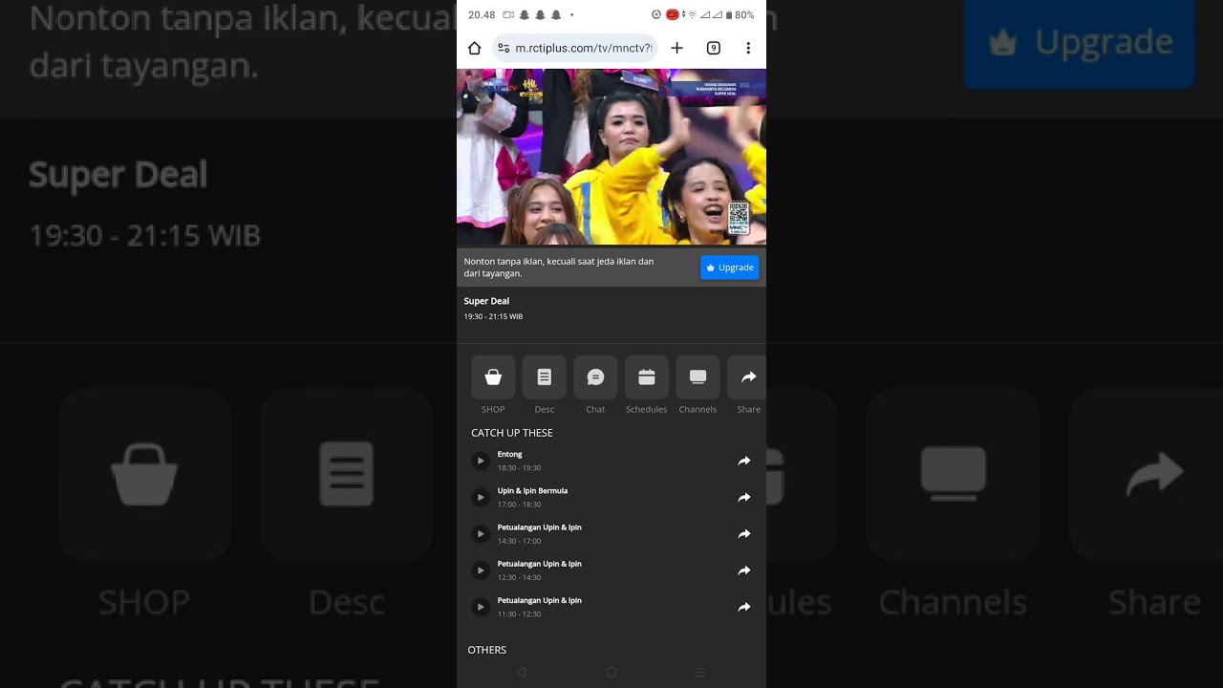Tap the OTHERS heading

(487, 650)
